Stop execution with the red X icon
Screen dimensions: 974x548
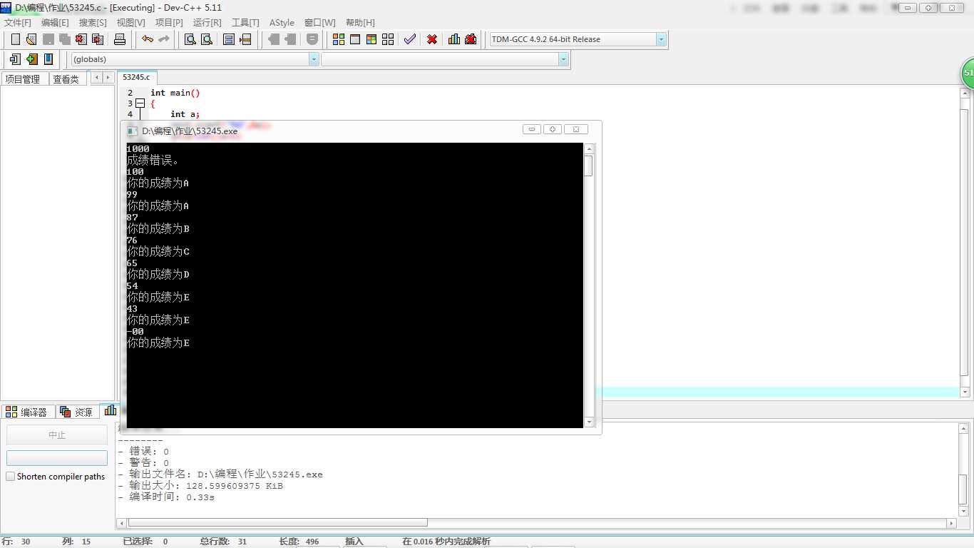[432, 39]
